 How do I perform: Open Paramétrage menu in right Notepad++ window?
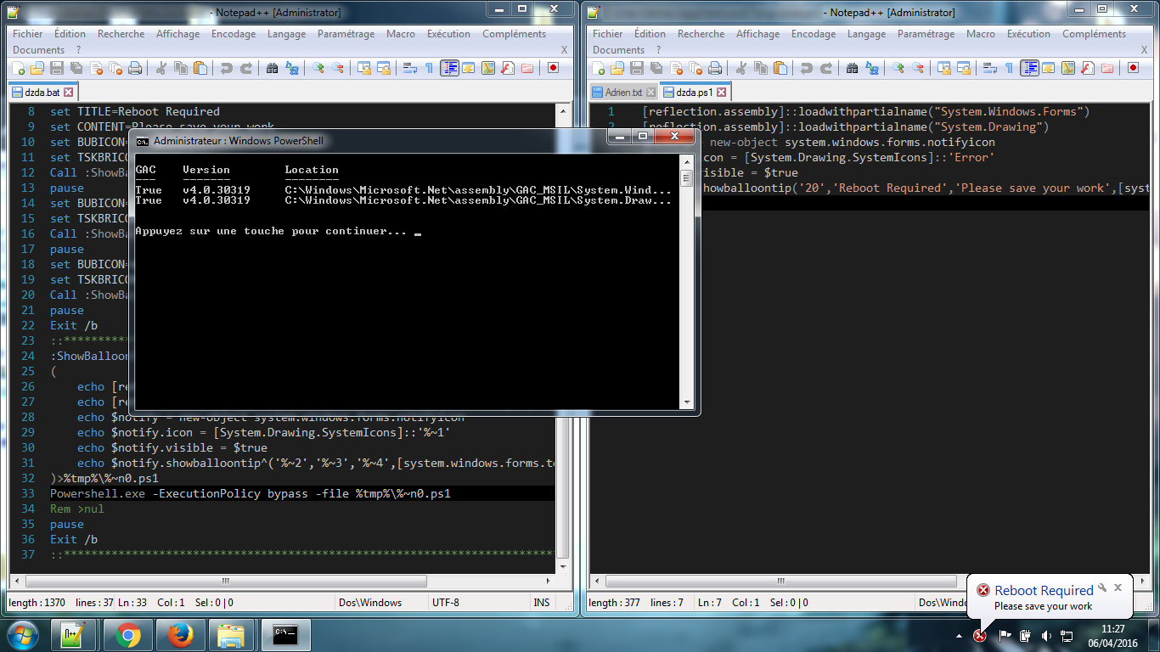point(926,34)
